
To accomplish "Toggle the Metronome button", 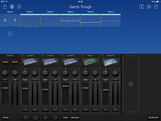I will [75, 117].
